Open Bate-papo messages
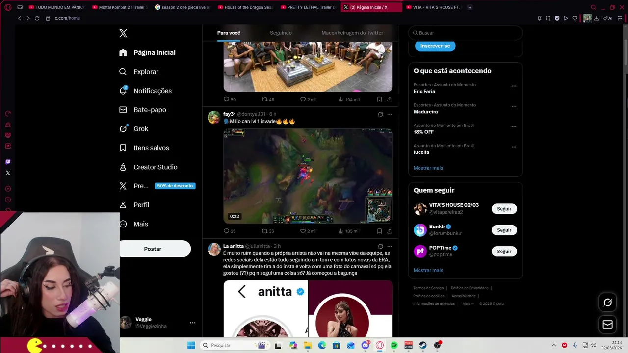The width and height of the screenshot is (628, 353). [x=142, y=110]
